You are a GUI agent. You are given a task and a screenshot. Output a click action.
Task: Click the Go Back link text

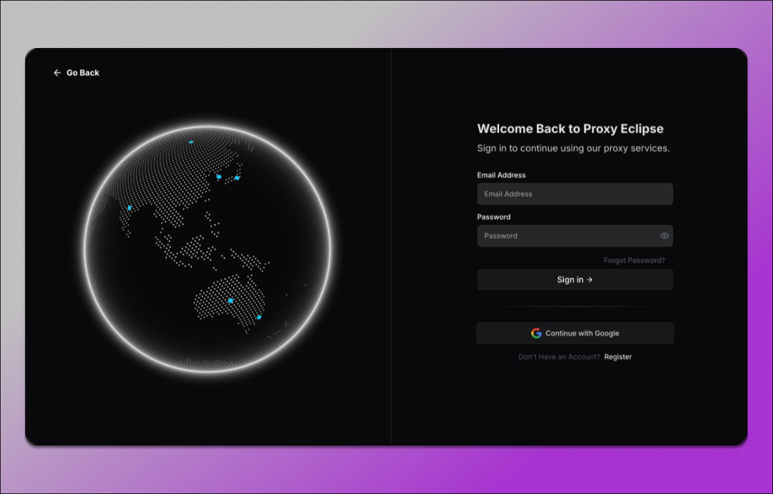pyautogui.click(x=83, y=73)
